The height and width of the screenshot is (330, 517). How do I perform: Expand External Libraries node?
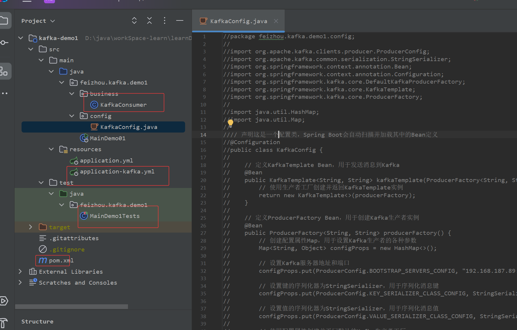point(20,271)
